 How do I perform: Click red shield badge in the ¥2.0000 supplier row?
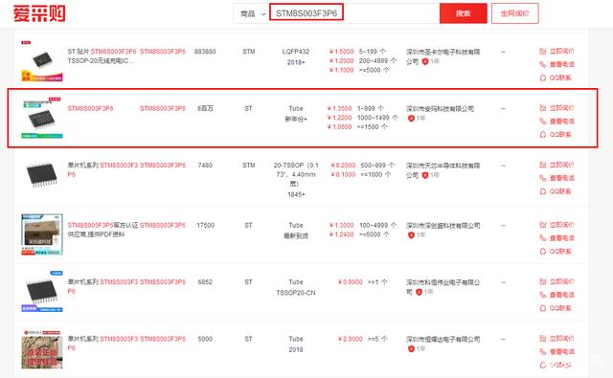tap(411, 348)
